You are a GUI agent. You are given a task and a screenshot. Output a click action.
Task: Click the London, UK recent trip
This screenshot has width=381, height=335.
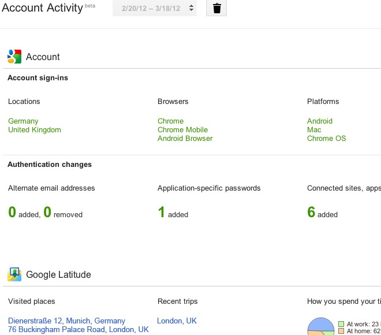[177, 321]
